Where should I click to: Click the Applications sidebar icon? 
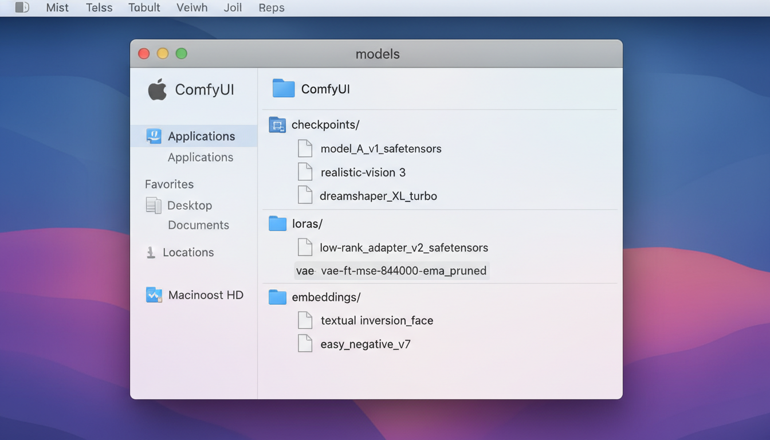coord(154,136)
